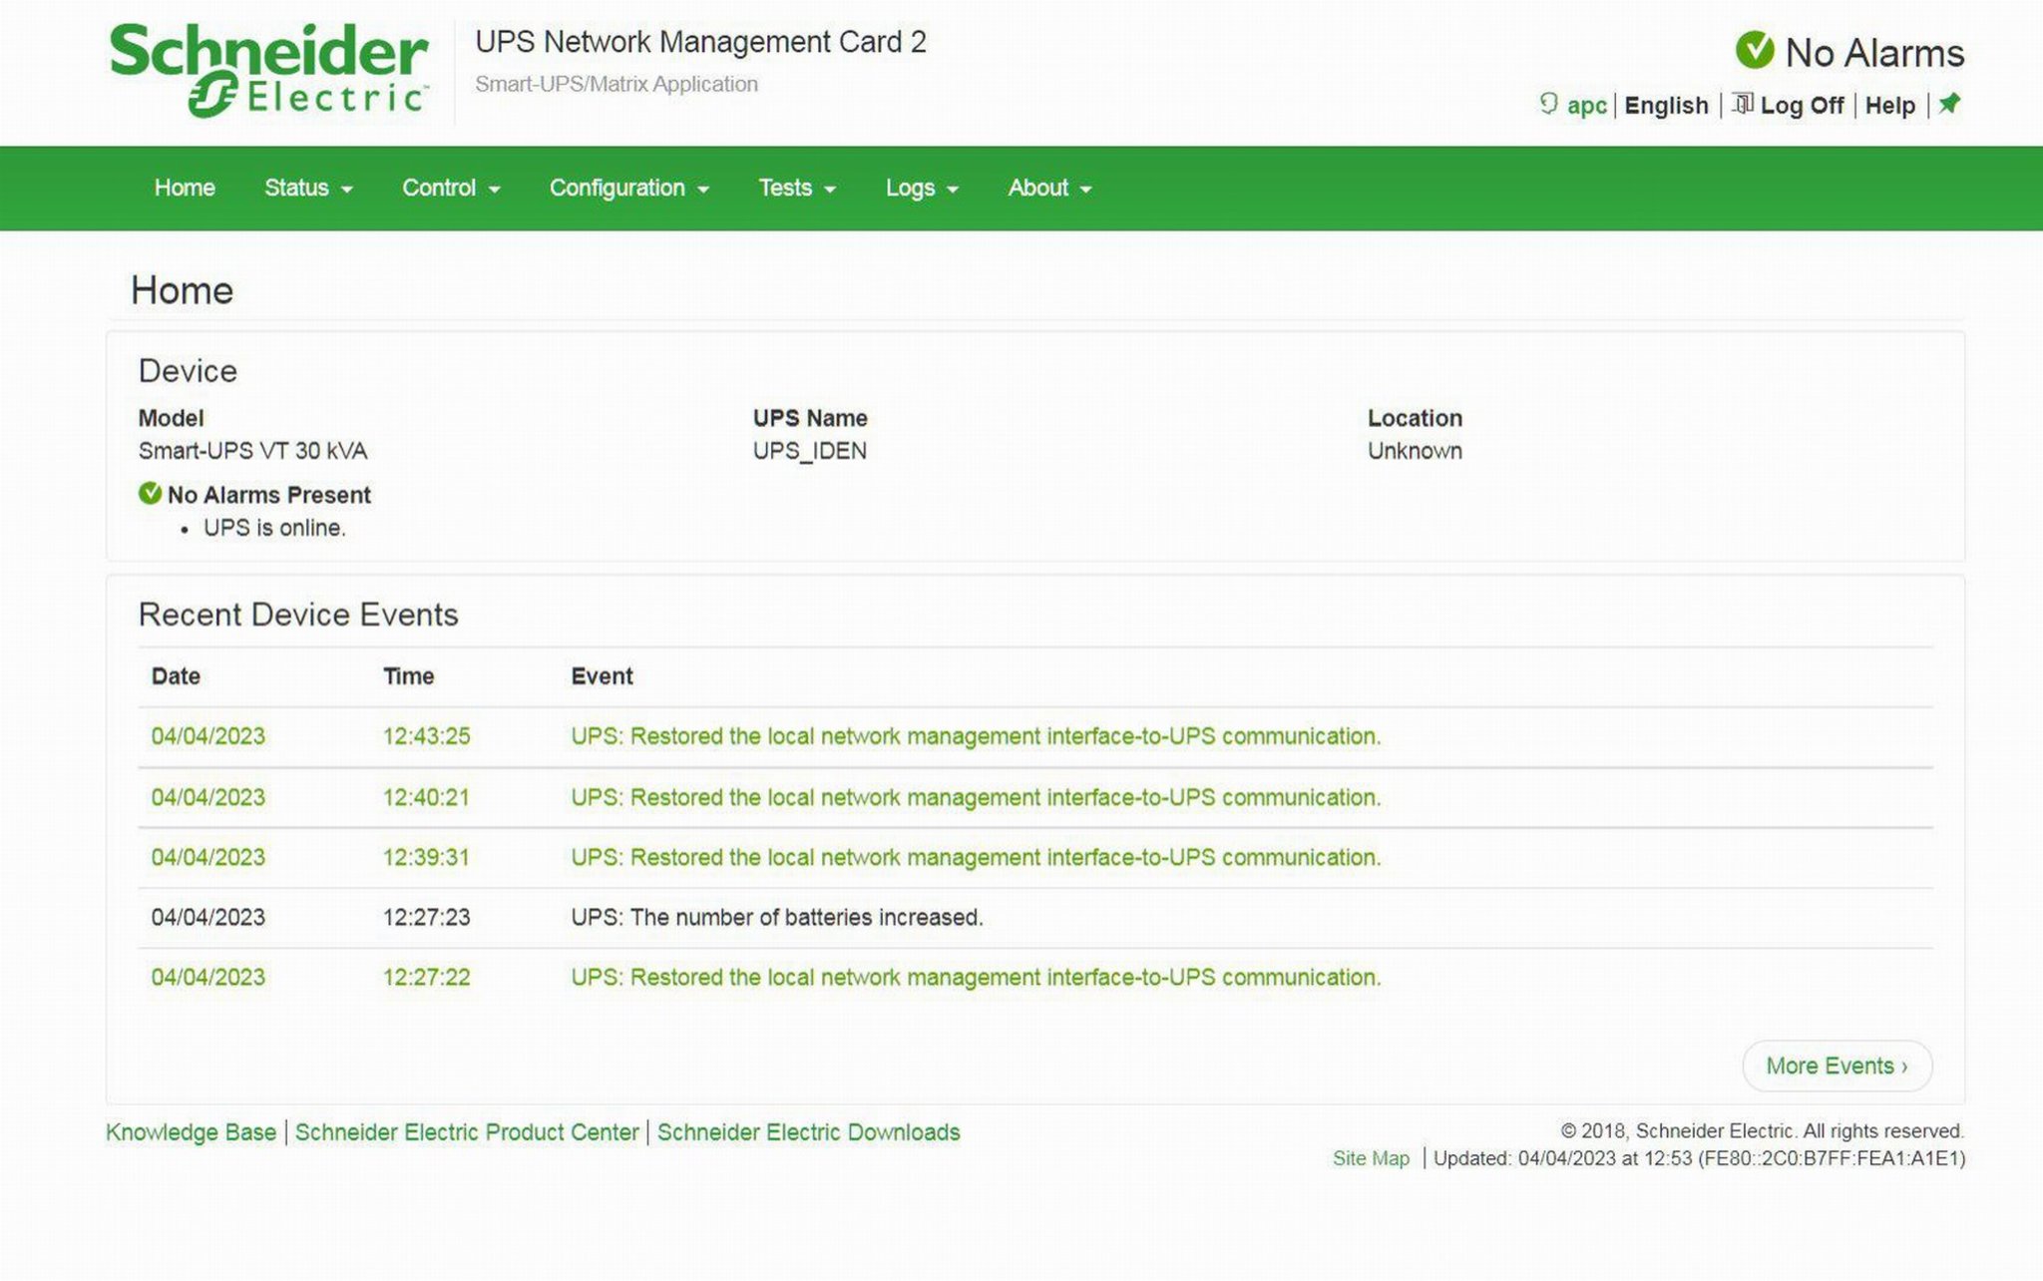Image resolution: width=2043 pixels, height=1281 pixels.
Task: Click the Time column header
Action: pos(408,676)
